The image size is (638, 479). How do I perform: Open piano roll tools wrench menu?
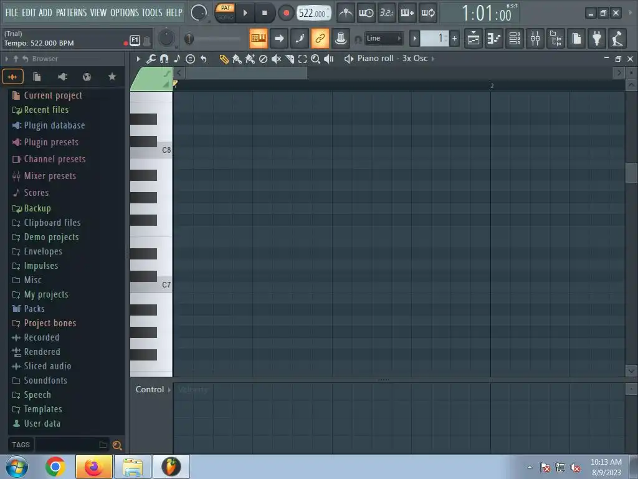click(151, 59)
